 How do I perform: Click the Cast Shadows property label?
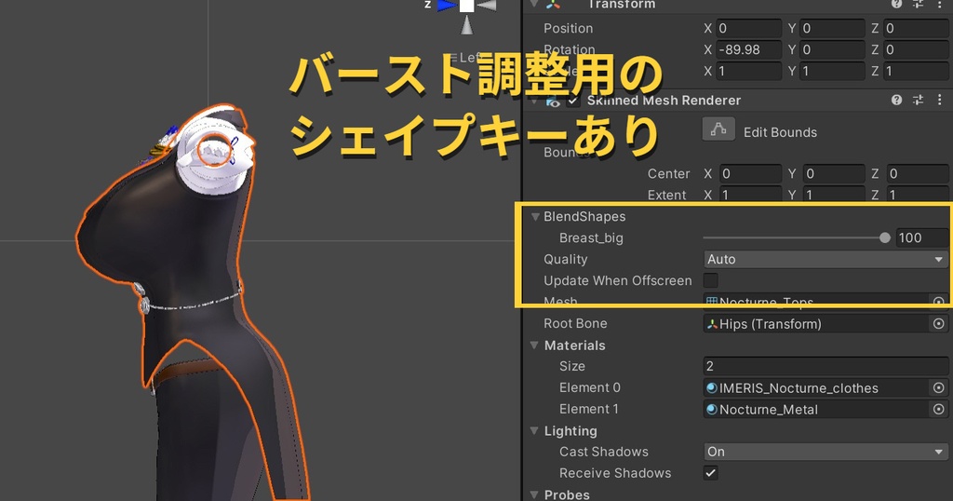[603, 452]
